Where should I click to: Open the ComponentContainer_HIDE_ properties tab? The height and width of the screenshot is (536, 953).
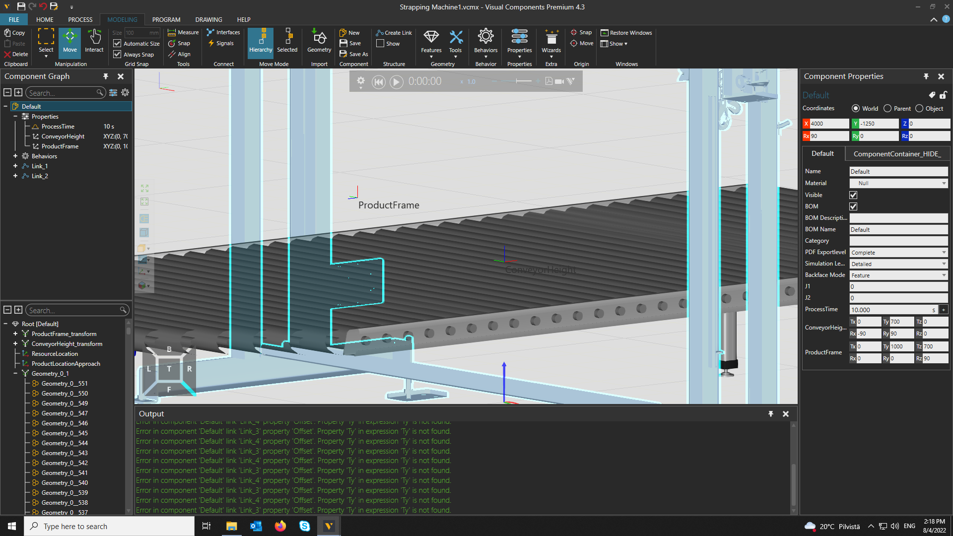(897, 154)
